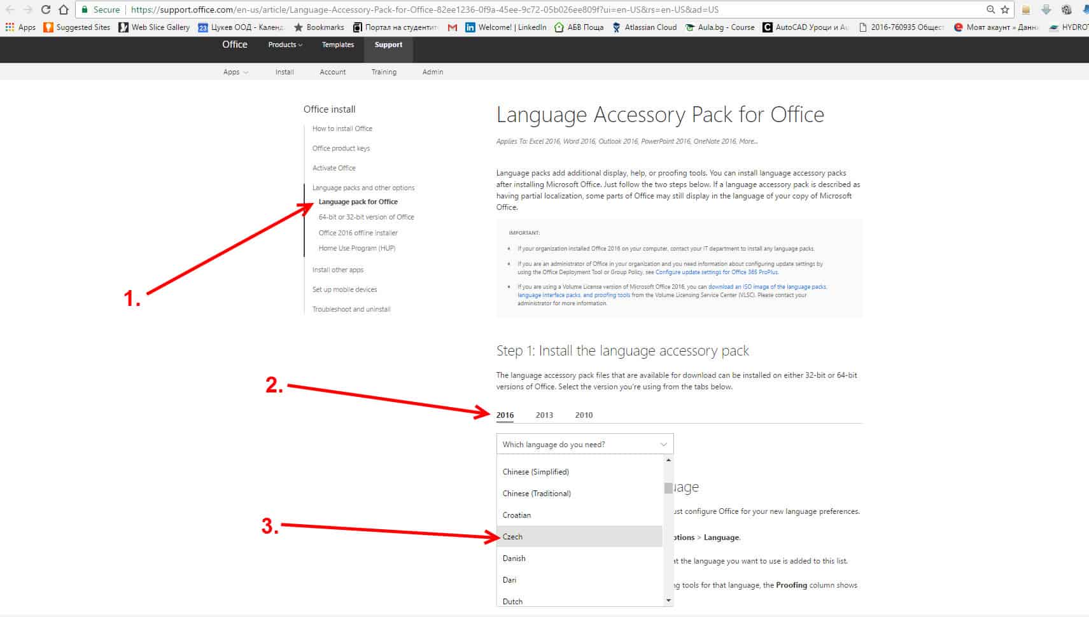Go to the Admin sub-navigation item
The height and width of the screenshot is (617, 1089).
433,72
